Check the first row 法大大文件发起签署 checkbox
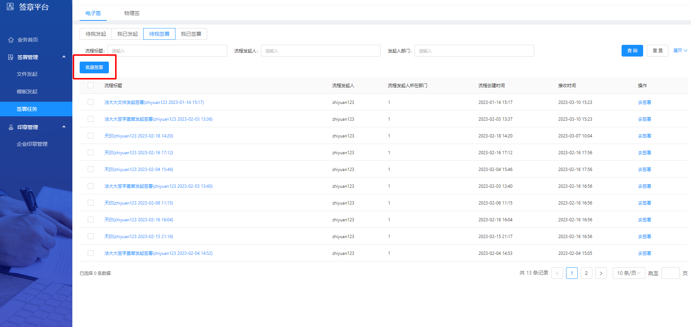 [91, 102]
